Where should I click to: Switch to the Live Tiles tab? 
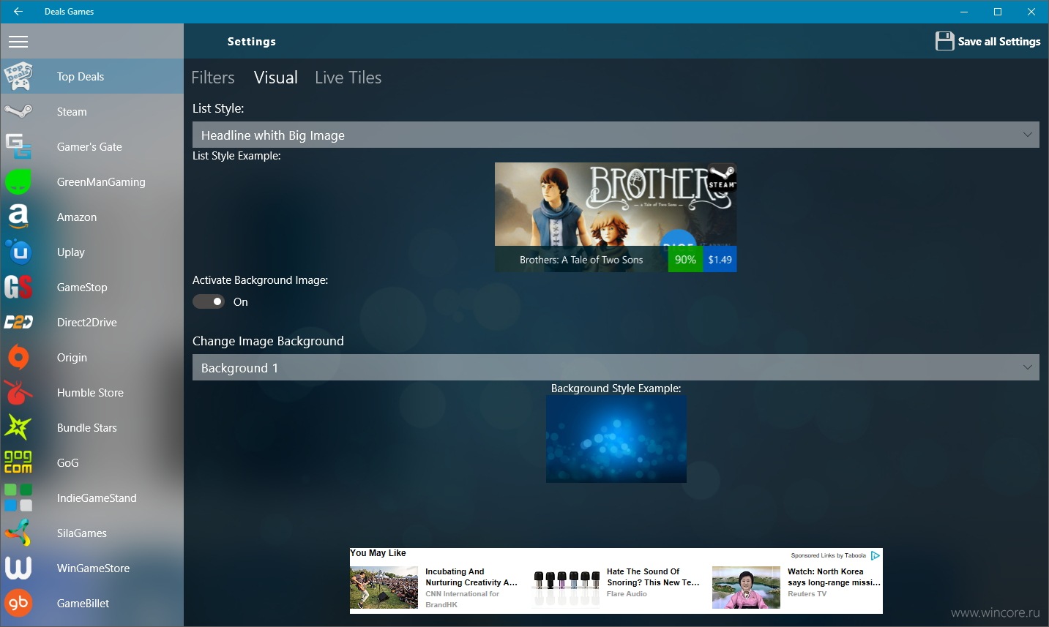[348, 78]
